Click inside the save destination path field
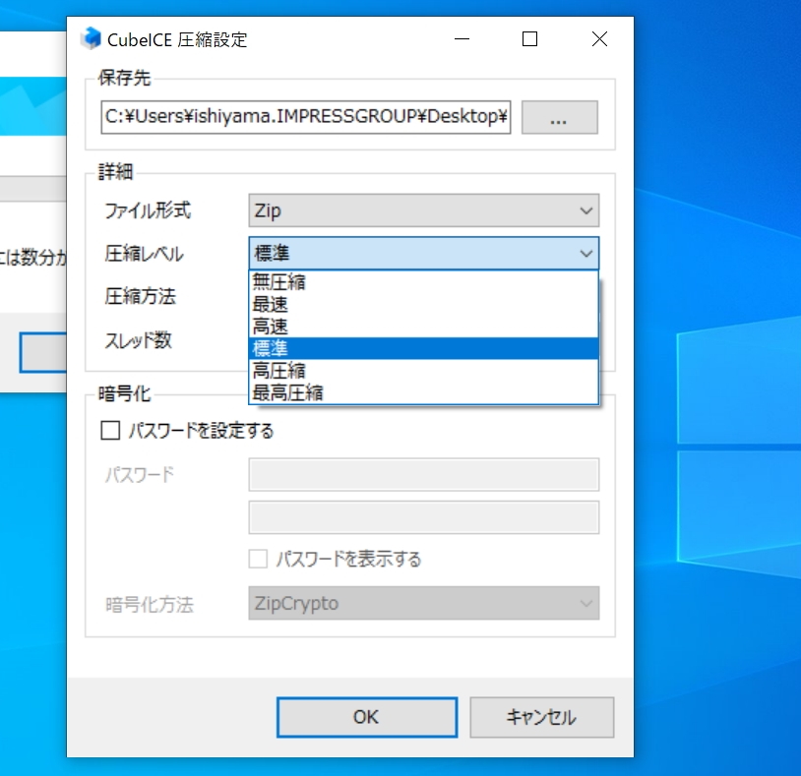This screenshot has width=801, height=776. coord(305,117)
